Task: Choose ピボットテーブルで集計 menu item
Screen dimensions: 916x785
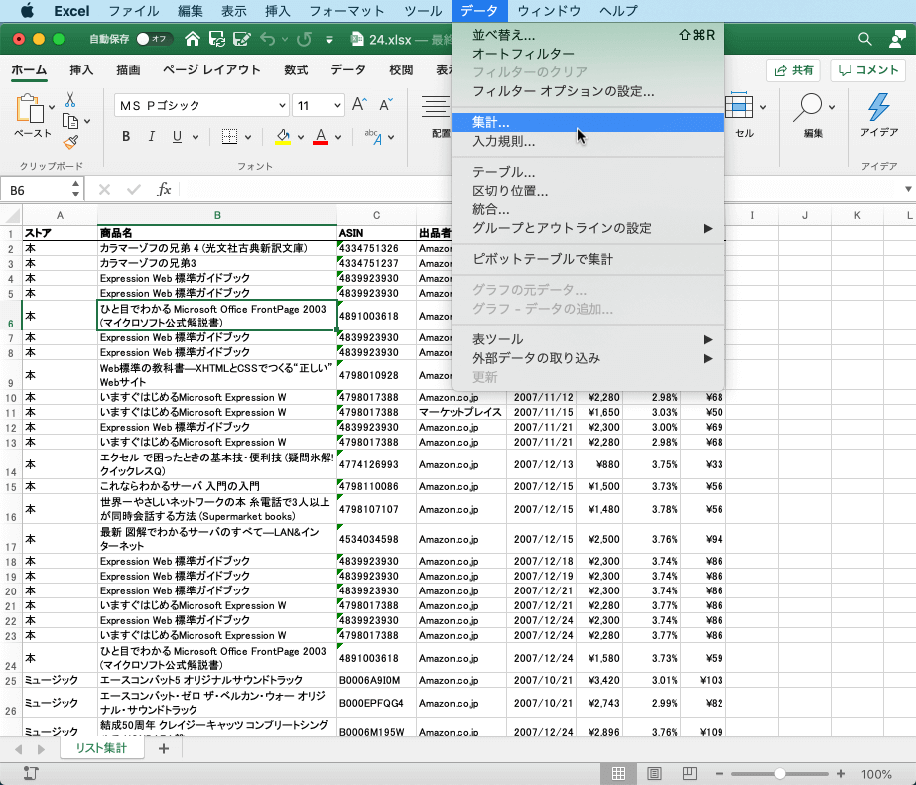Action: (x=588, y=259)
